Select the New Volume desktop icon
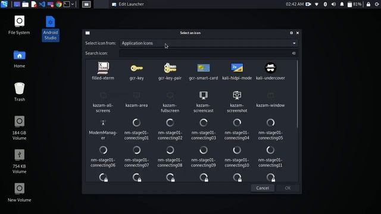The height and width of the screenshot is (214, 381). [20, 193]
